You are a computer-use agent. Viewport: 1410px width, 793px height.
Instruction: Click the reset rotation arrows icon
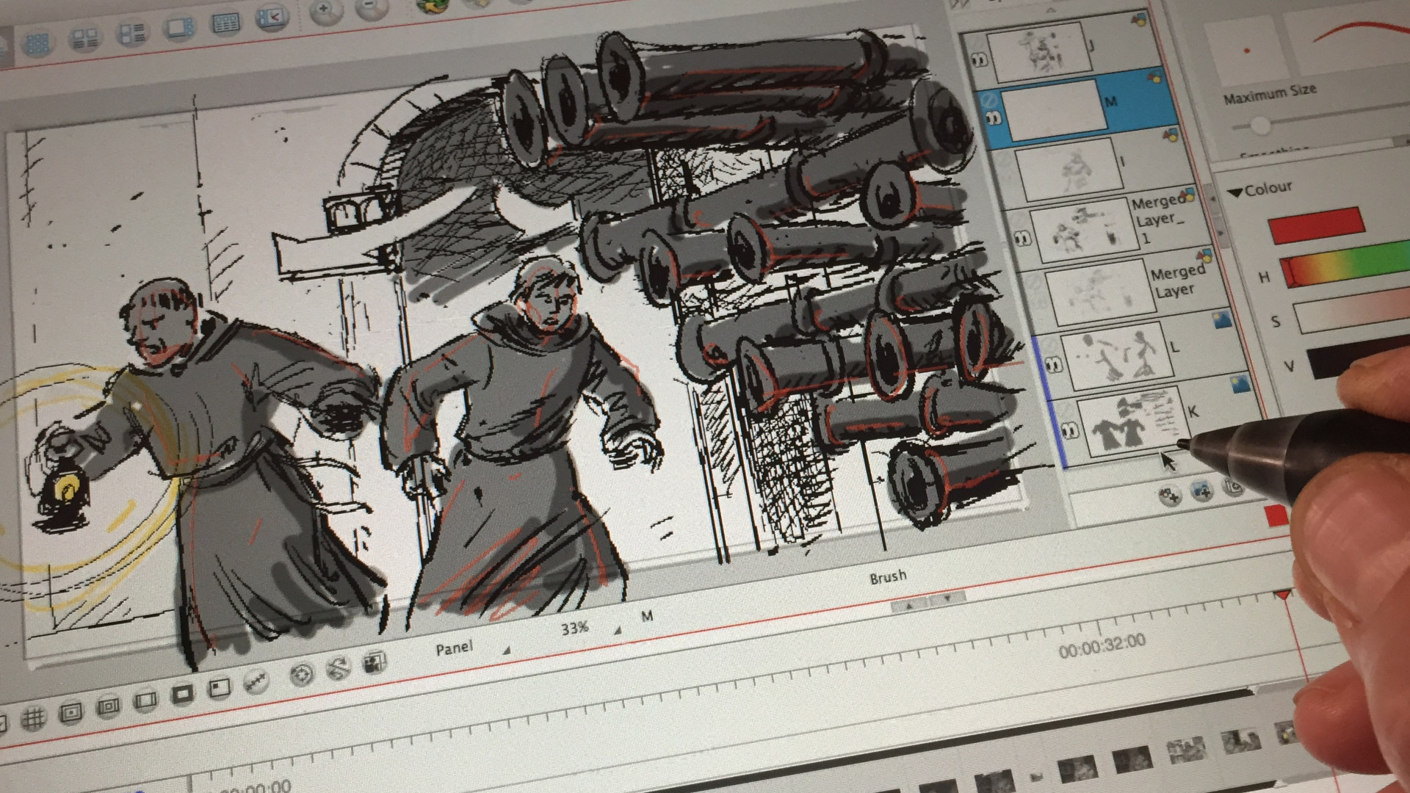(x=339, y=668)
